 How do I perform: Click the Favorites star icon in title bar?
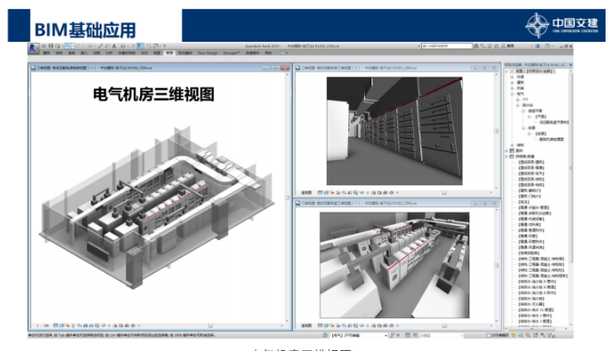pyautogui.click(x=496, y=46)
